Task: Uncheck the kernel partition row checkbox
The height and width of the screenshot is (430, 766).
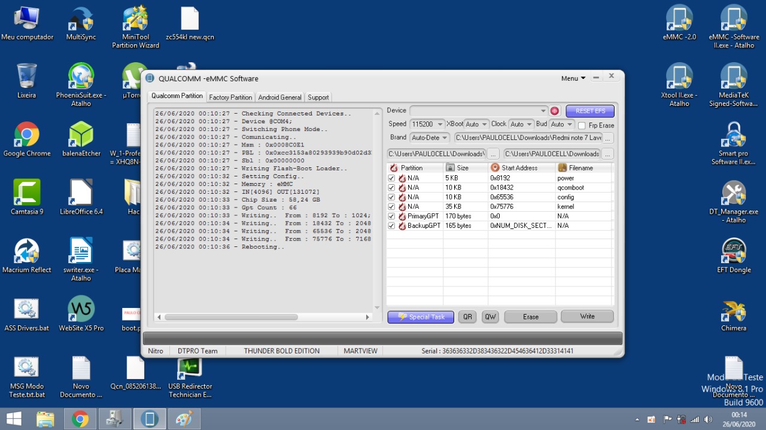Action: click(391, 207)
